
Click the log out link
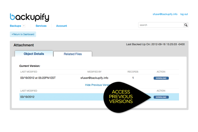tap(184, 14)
